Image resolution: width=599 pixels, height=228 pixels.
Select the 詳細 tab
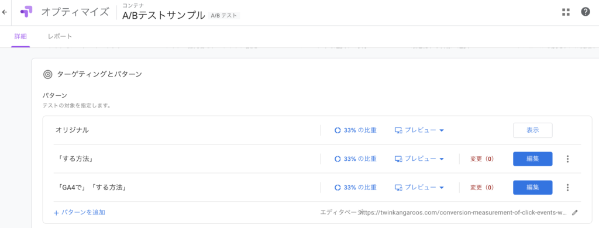[20, 37]
